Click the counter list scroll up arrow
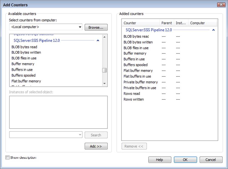Screen dimensions: 228x169 tap(104, 37)
